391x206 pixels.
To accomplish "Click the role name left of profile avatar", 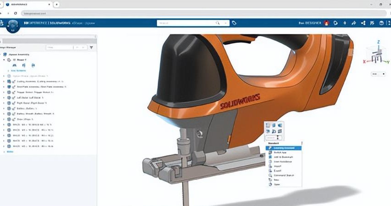I will pos(310,23).
